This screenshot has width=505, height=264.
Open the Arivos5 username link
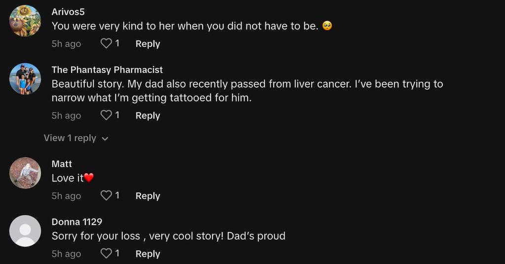68,12
